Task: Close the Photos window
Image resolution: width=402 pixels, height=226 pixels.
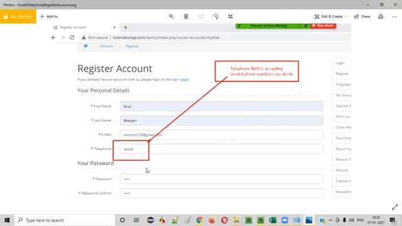Action: tap(395, 4)
